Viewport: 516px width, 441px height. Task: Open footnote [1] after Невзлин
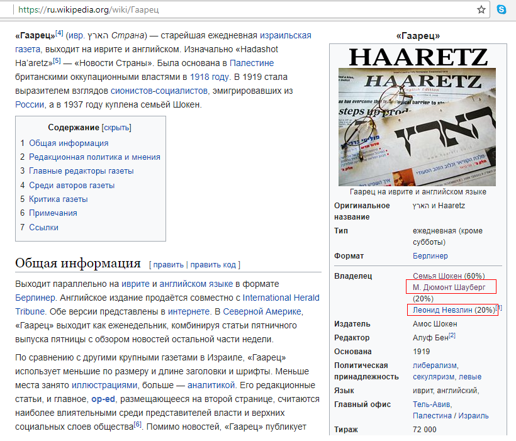click(499, 308)
